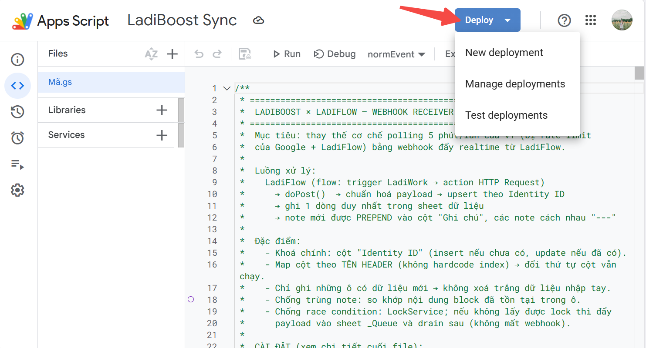Add a service with the plus icon
646x348 pixels.
pyautogui.click(x=162, y=135)
